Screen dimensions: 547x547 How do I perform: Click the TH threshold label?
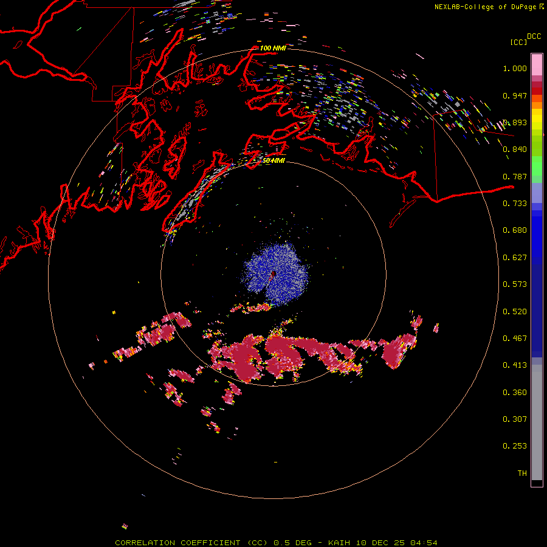[522, 473]
